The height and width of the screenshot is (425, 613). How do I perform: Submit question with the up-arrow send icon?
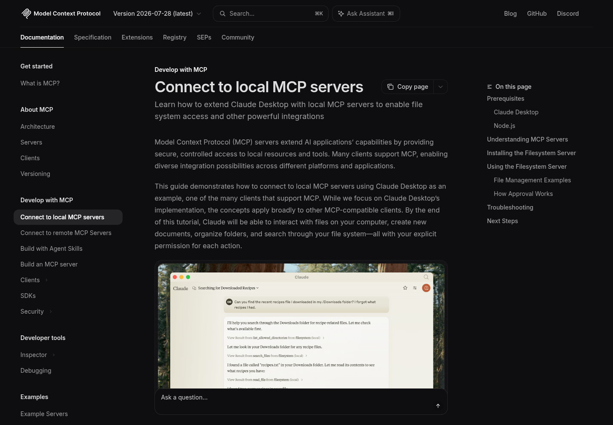(x=438, y=406)
